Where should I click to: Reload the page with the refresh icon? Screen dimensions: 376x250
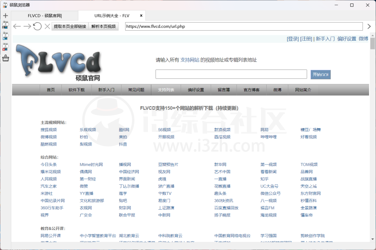[37, 26]
